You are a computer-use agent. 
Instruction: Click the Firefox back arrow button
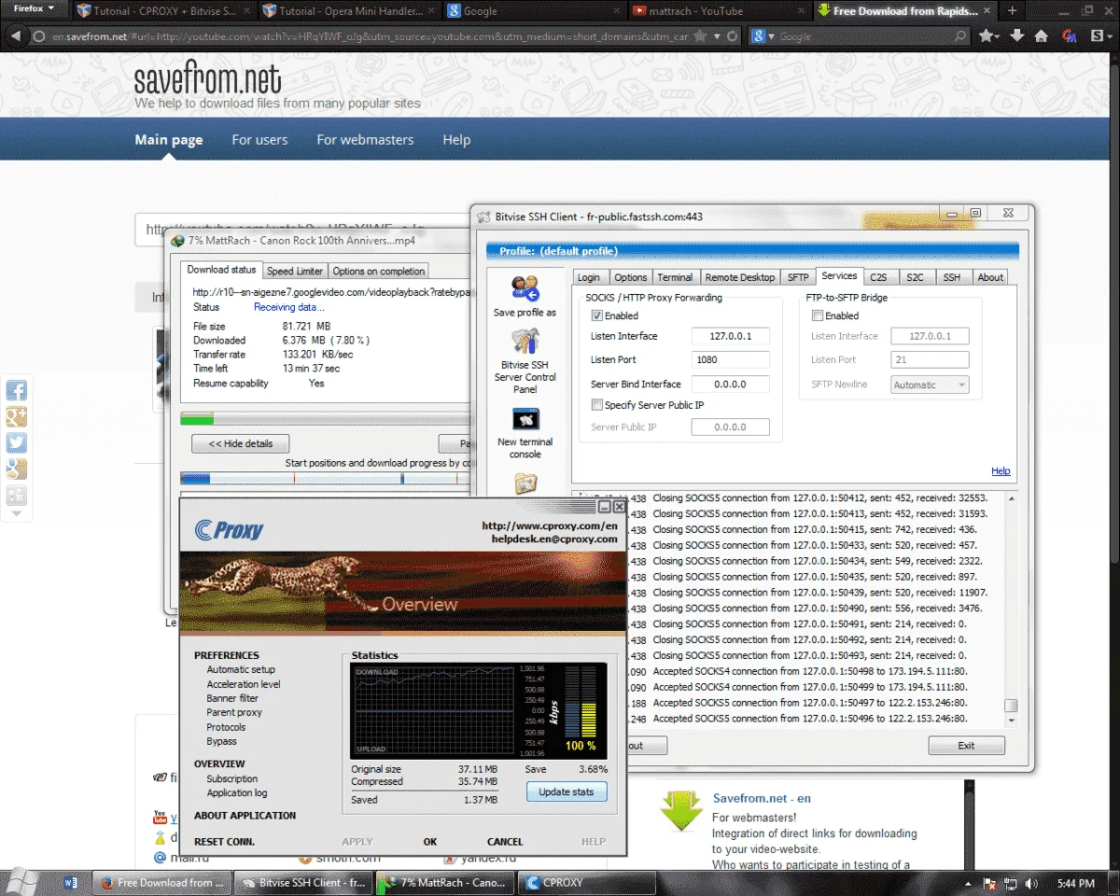[x=16, y=36]
